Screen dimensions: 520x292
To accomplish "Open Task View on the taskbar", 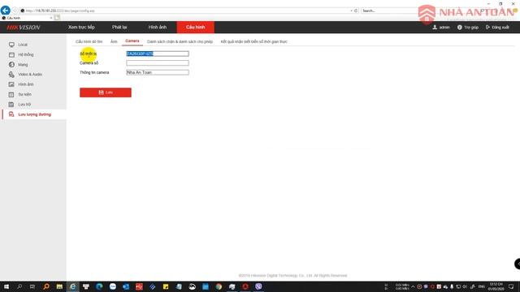I will [32, 286].
